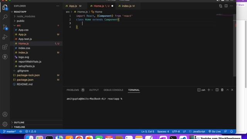The height and width of the screenshot is (139, 247).
Task: Open the Accounts icon in activity bar
Action: pos(5,114)
